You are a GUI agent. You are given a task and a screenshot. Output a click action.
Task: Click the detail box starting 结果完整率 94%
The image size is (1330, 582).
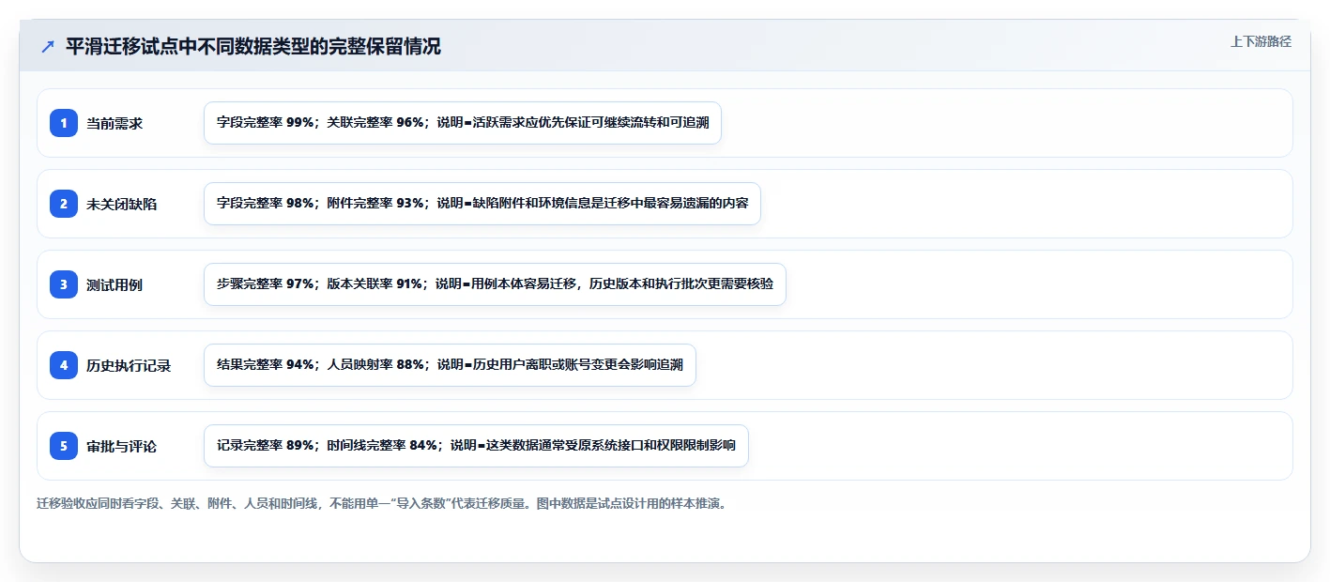coord(450,365)
